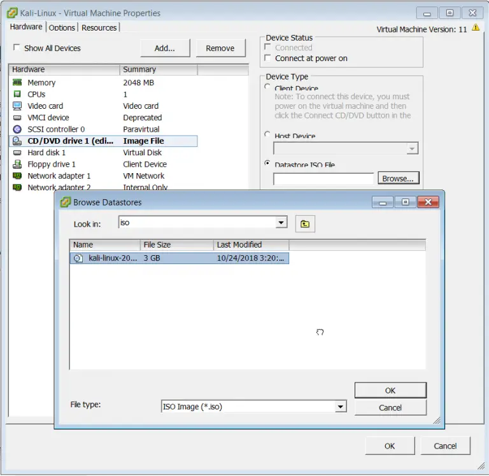This screenshot has height=476, width=489.
Task: Enable Show All Devices checkbox
Action: [x=17, y=48]
